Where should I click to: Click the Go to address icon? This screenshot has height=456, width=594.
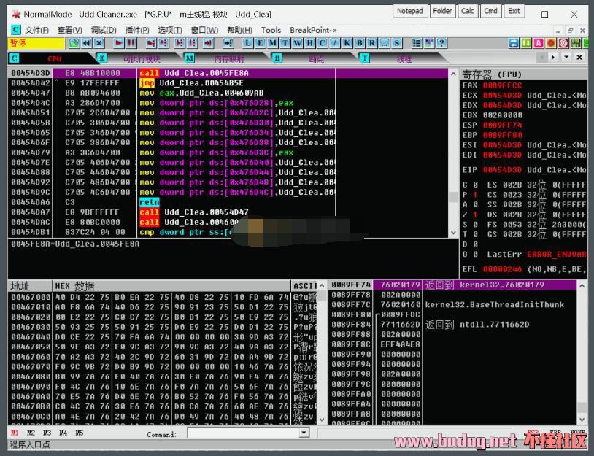pyautogui.click(x=228, y=43)
